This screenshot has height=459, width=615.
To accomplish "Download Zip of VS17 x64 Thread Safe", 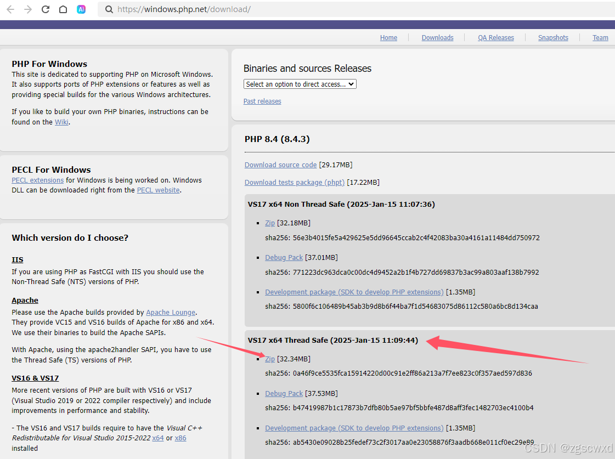I will [x=270, y=359].
